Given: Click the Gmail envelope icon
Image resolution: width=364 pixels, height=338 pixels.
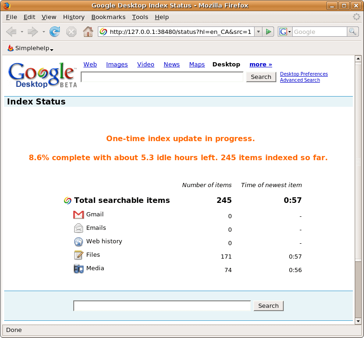Looking at the screenshot, I should point(78,214).
